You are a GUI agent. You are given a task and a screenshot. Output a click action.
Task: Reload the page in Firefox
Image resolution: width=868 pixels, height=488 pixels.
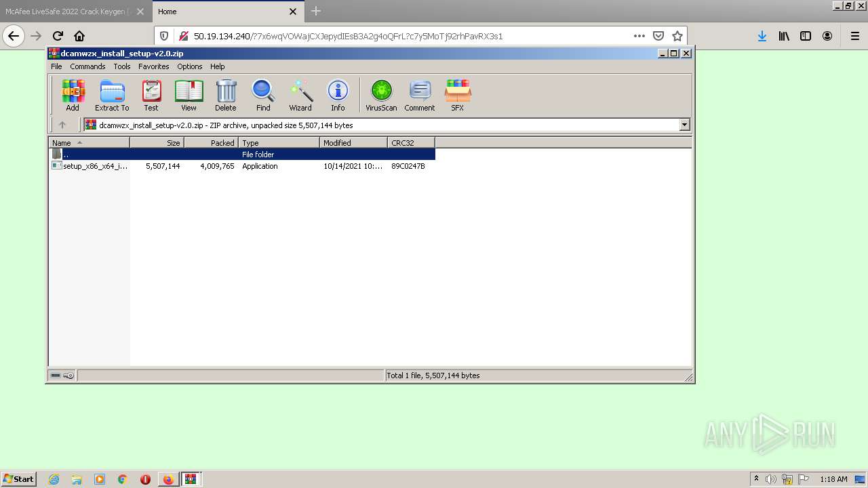(x=58, y=36)
